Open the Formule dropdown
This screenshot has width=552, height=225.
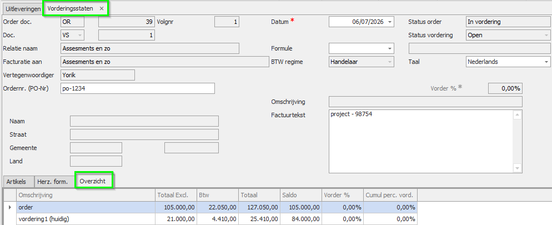pos(390,48)
